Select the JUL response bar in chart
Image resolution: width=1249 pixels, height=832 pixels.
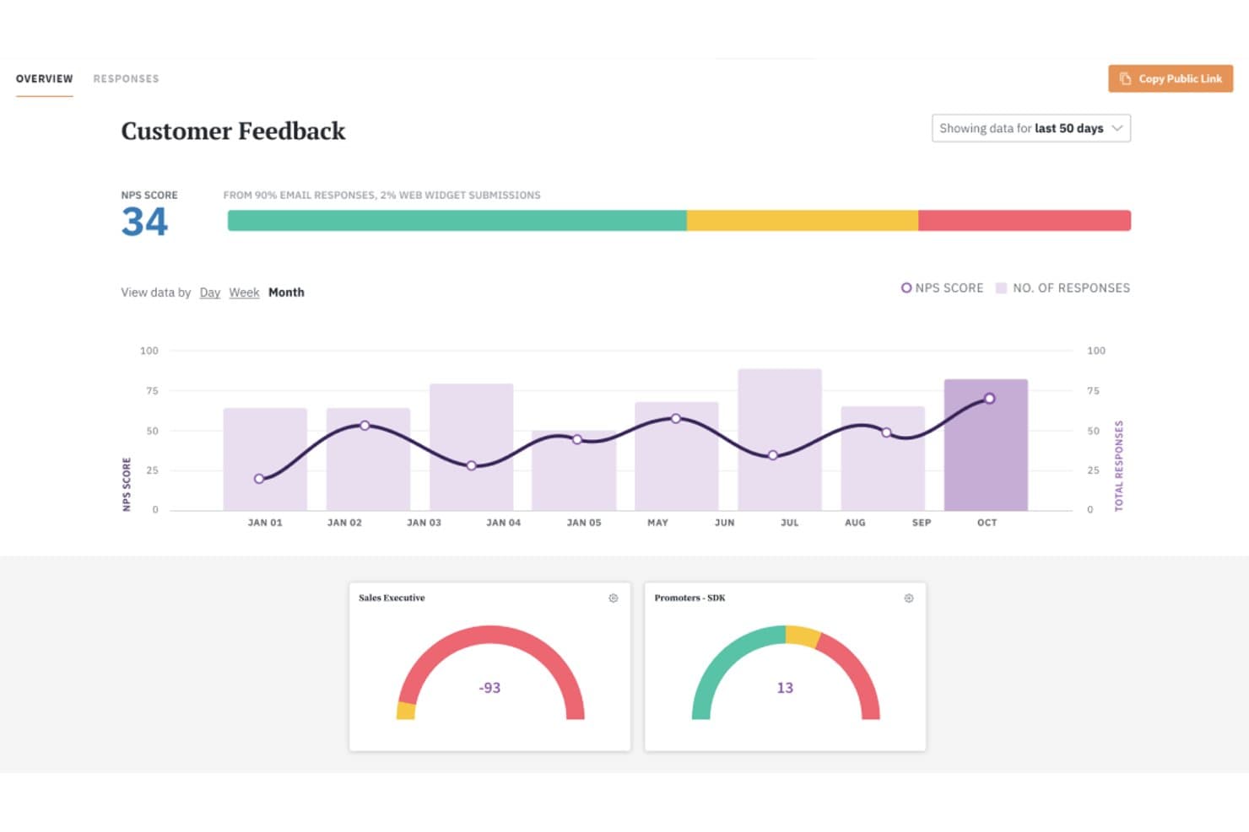click(x=780, y=439)
